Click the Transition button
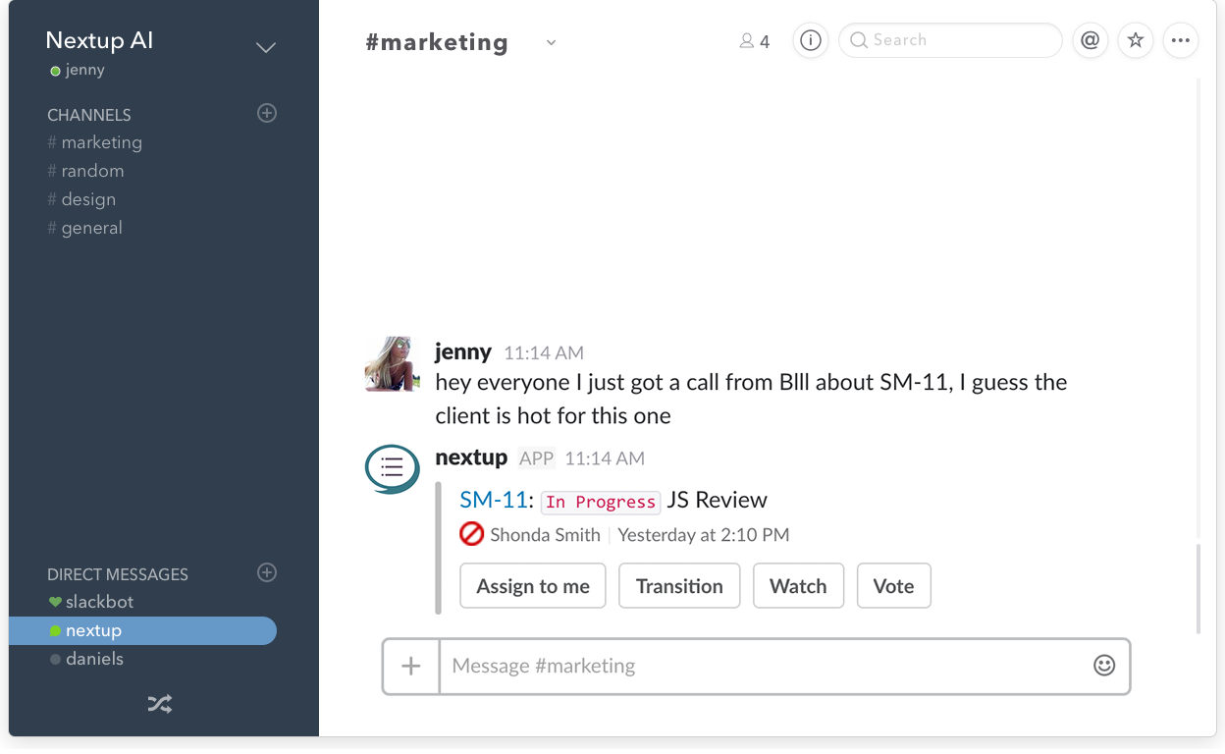 (679, 586)
